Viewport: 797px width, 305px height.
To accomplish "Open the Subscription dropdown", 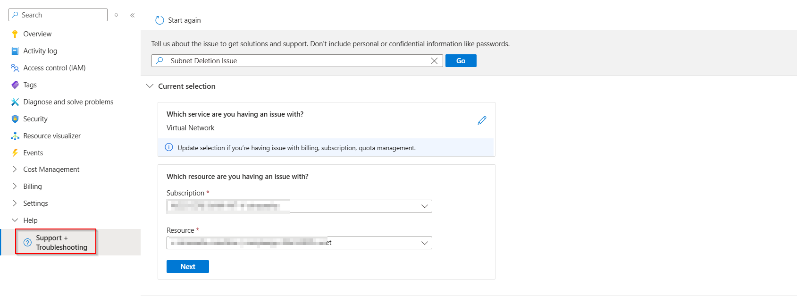I will [x=299, y=206].
